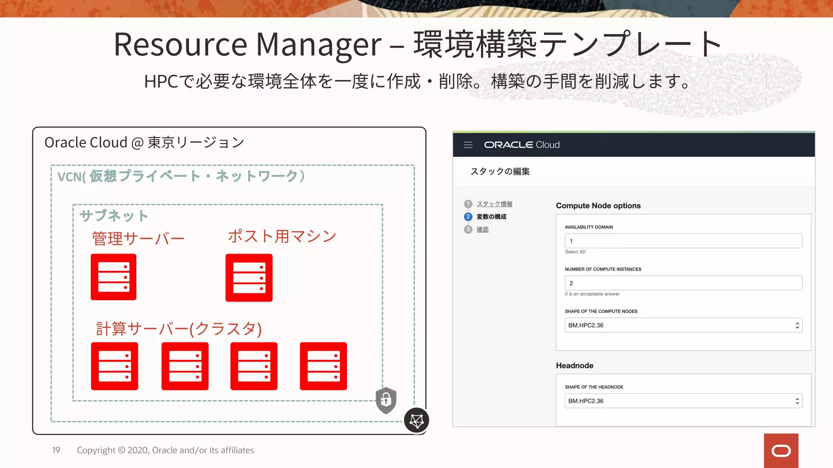
Task: Click the third 計算サーバー cluster node icon
Action: tap(254, 366)
